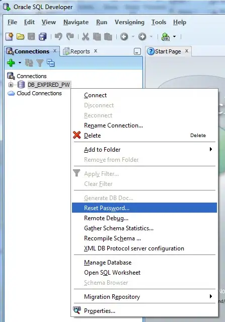Open the View menu
The width and height of the screenshot is (225, 322).
[x=49, y=22]
